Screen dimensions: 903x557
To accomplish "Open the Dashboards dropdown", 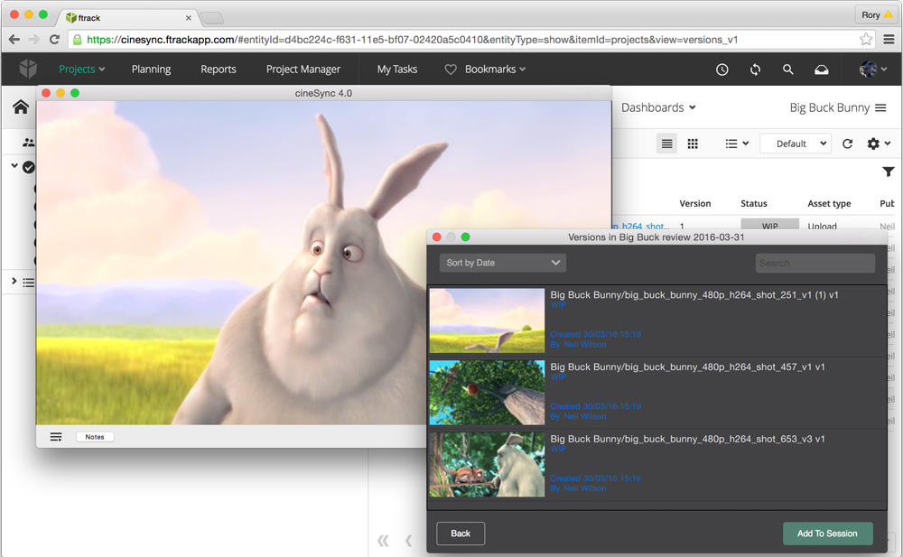I will point(658,107).
